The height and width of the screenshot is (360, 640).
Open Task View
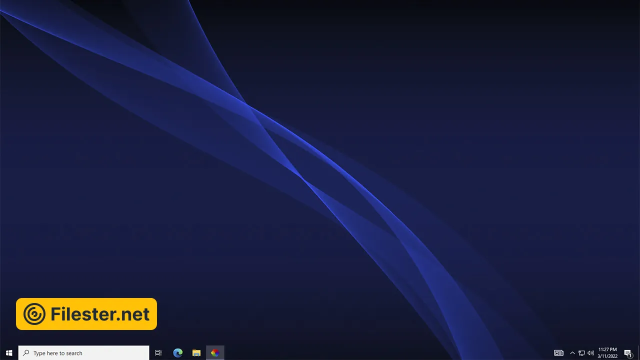[x=158, y=353]
